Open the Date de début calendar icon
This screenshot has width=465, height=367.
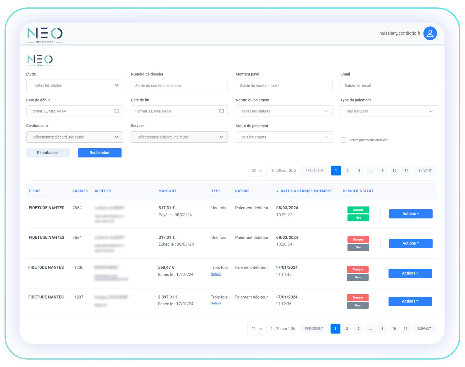point(117,111)
